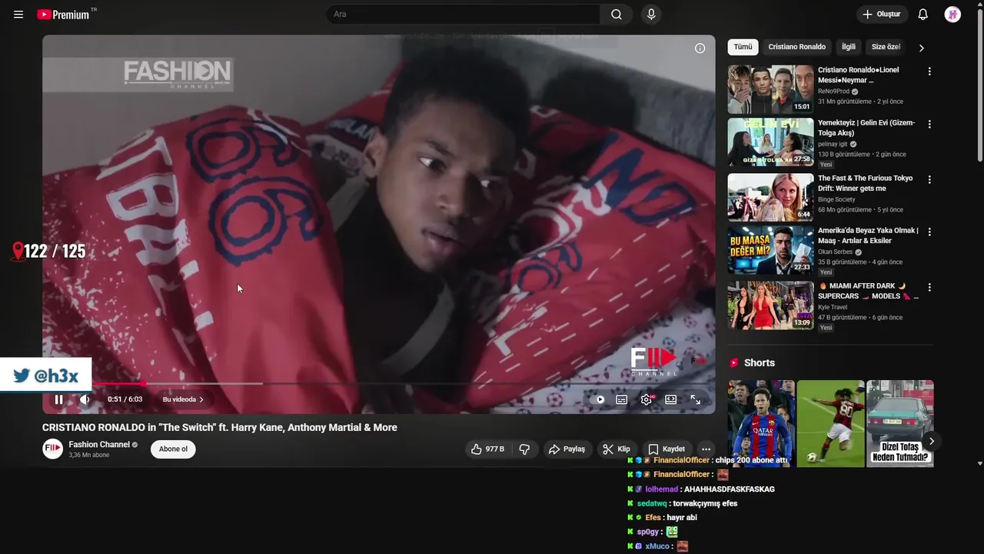The width and height of the screenshot is (984, 554).
Task: Enter full screen mode
Action: (x=696, y=399)
